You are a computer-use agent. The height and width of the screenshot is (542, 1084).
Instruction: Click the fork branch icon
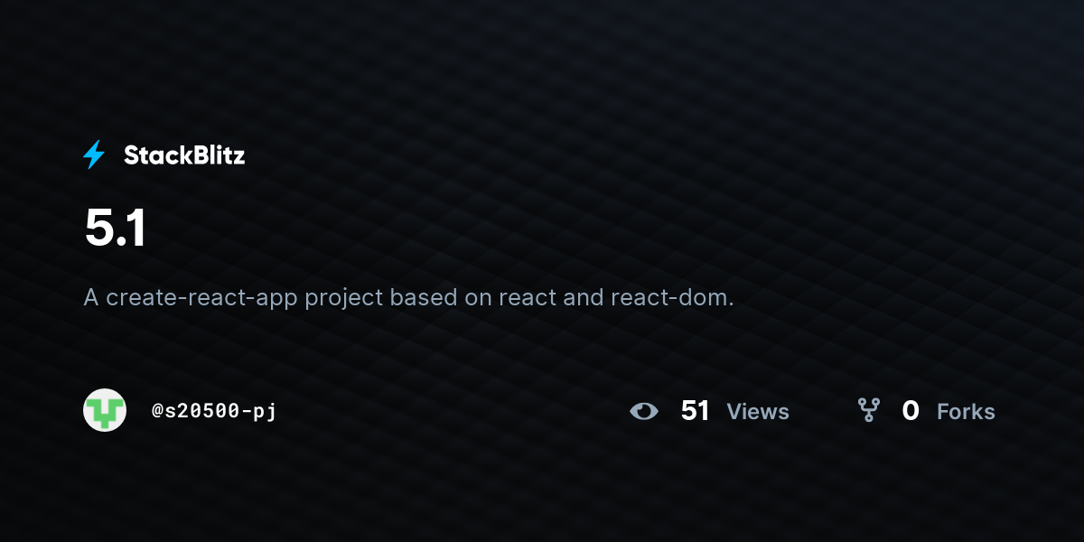869,411
